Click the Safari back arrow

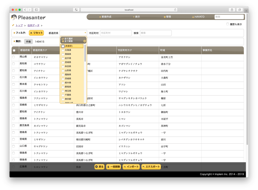[25, 10]
